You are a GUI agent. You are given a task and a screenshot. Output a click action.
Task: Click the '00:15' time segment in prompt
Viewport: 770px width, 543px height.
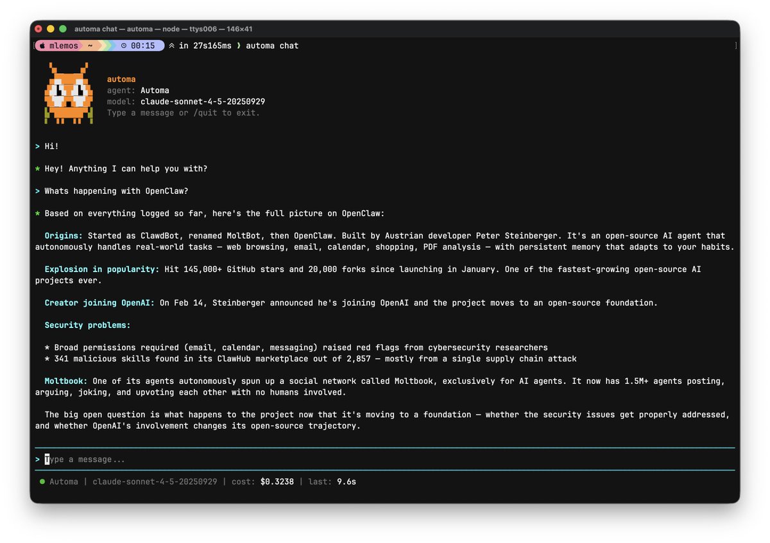142,46
